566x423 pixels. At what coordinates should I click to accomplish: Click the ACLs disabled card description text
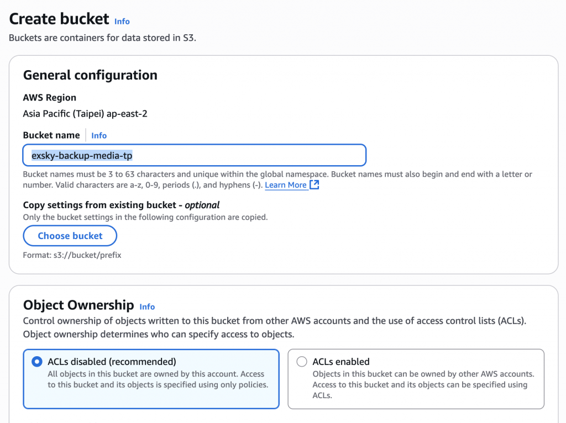158,379
